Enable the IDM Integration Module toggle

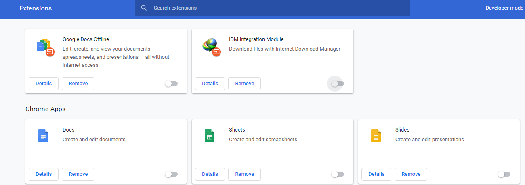pos(338,84)
